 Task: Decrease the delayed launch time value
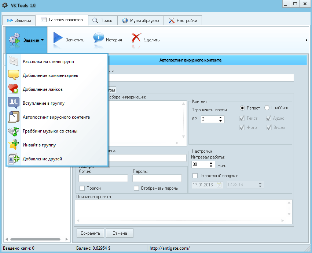(x=260, y=186)
